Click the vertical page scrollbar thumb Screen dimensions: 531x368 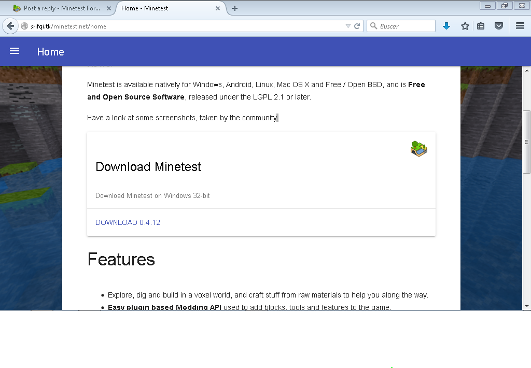click(x=527, y=141)
